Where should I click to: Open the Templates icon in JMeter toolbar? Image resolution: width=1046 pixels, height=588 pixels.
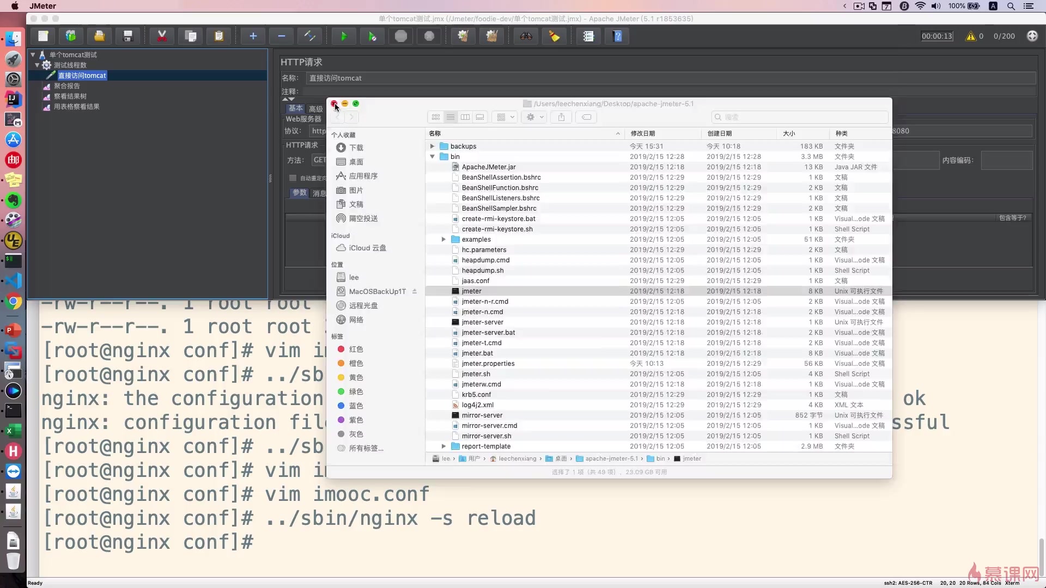click(x=71, y=36)
